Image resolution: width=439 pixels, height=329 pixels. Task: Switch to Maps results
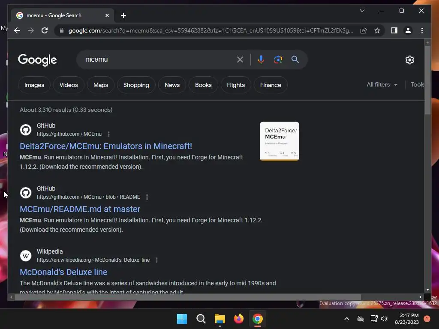coord(101,85)
